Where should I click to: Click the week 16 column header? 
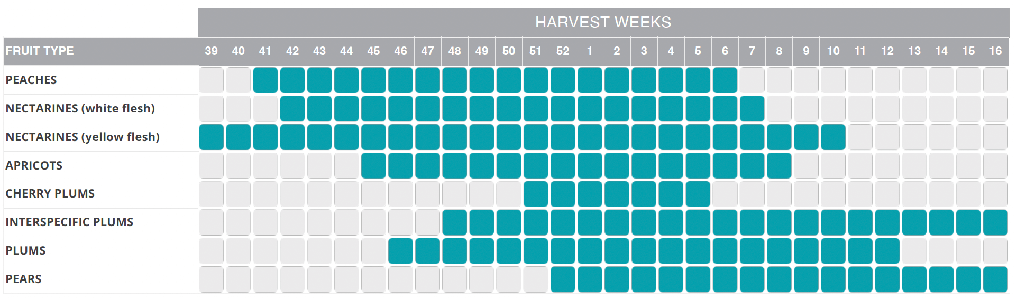[x=995, y=51]
